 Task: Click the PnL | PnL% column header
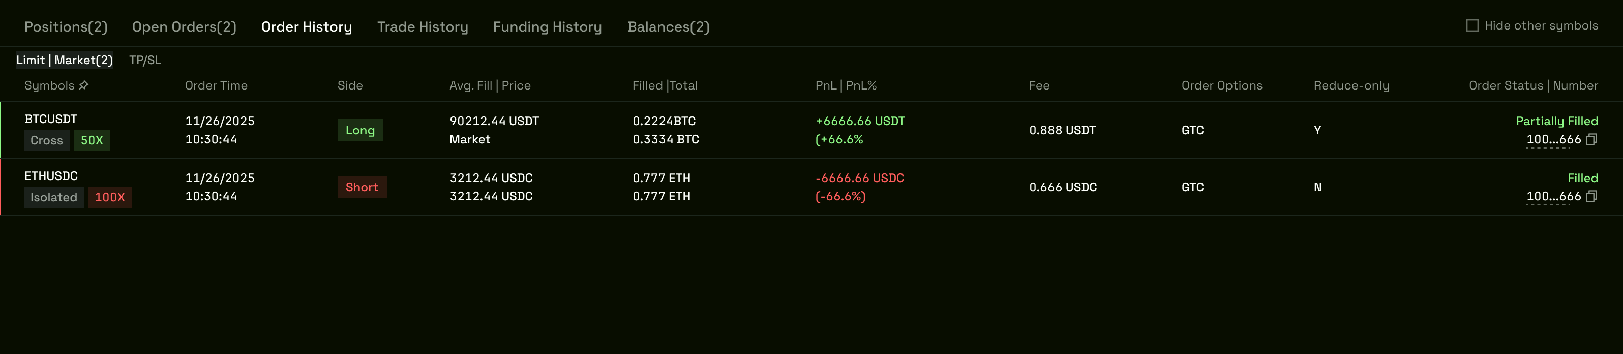[x=846, y=85]
